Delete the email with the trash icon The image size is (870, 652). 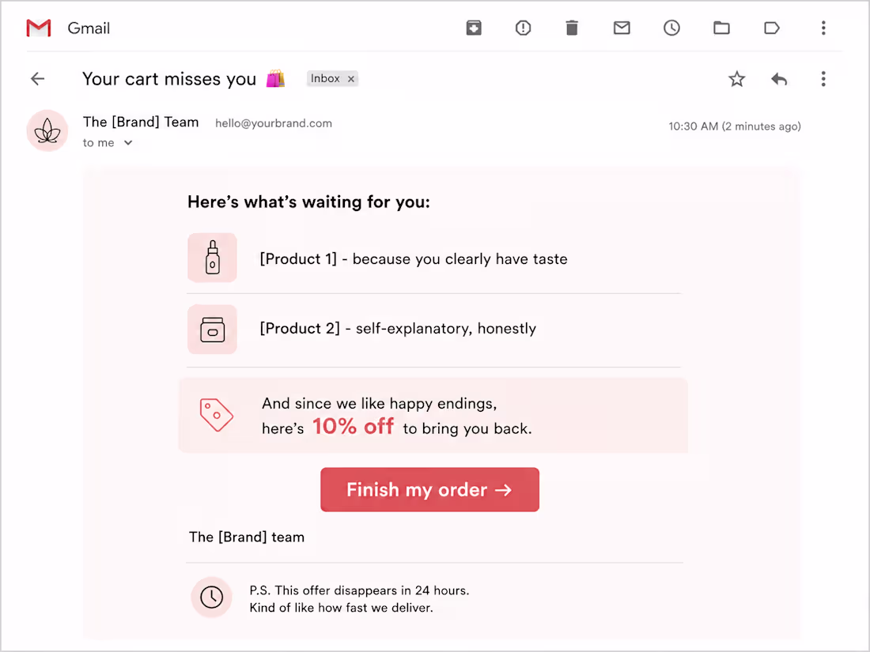pyautogui.click(x=572, y=28)
